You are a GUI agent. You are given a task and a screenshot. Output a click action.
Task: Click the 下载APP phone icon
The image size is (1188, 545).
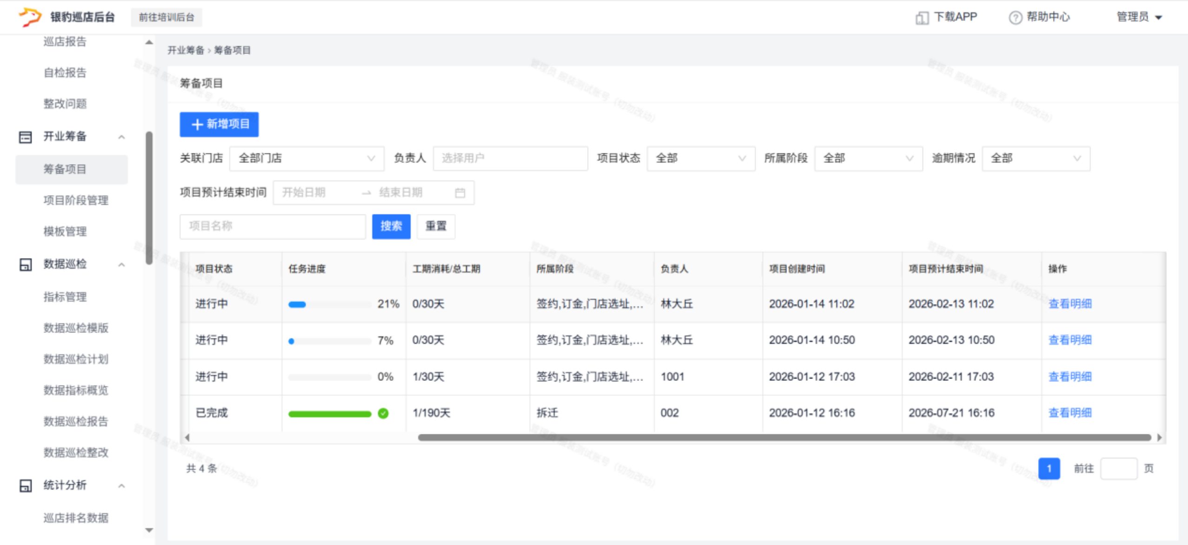point(921,18)
